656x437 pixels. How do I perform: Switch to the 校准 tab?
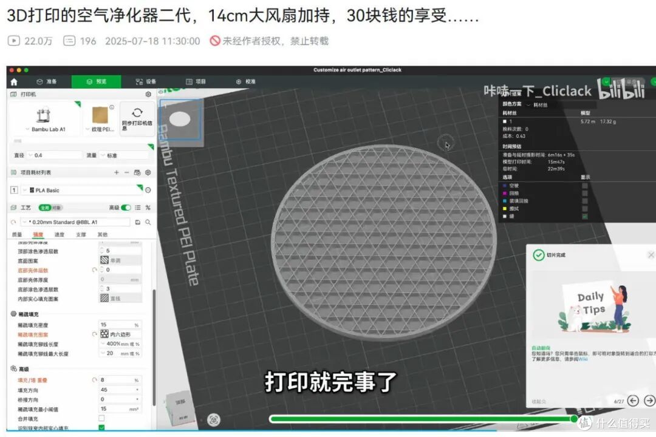245,81
